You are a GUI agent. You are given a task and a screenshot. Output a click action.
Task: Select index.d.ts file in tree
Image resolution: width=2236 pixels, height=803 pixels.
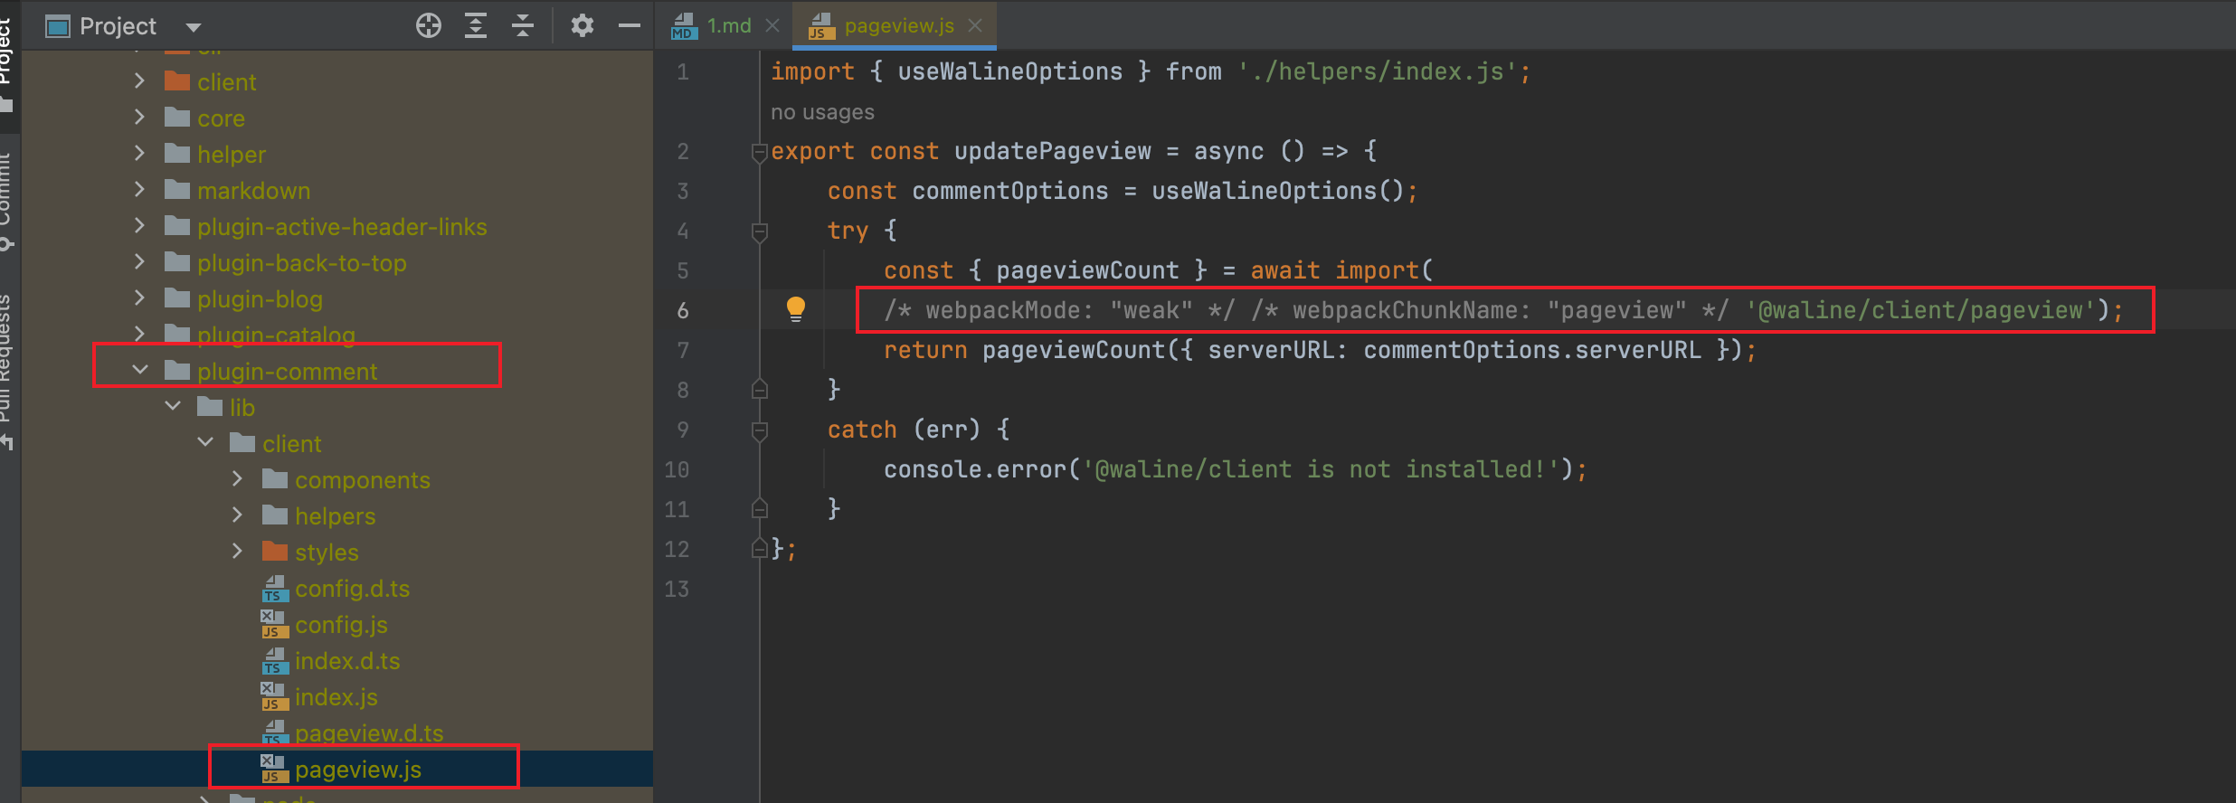pos(346,661)
